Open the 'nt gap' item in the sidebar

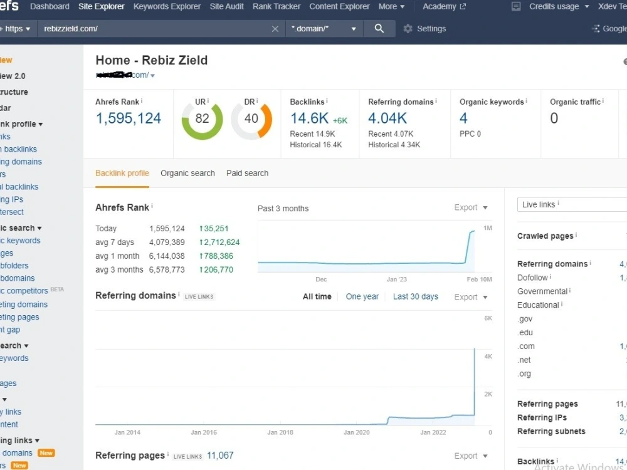tap(10, 330)
